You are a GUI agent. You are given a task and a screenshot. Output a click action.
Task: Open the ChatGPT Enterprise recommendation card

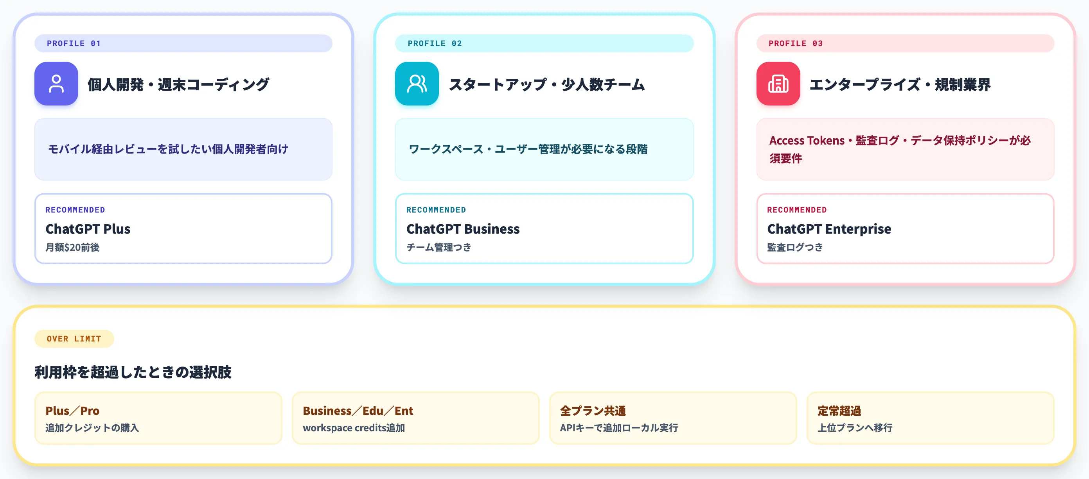(905, 229)
